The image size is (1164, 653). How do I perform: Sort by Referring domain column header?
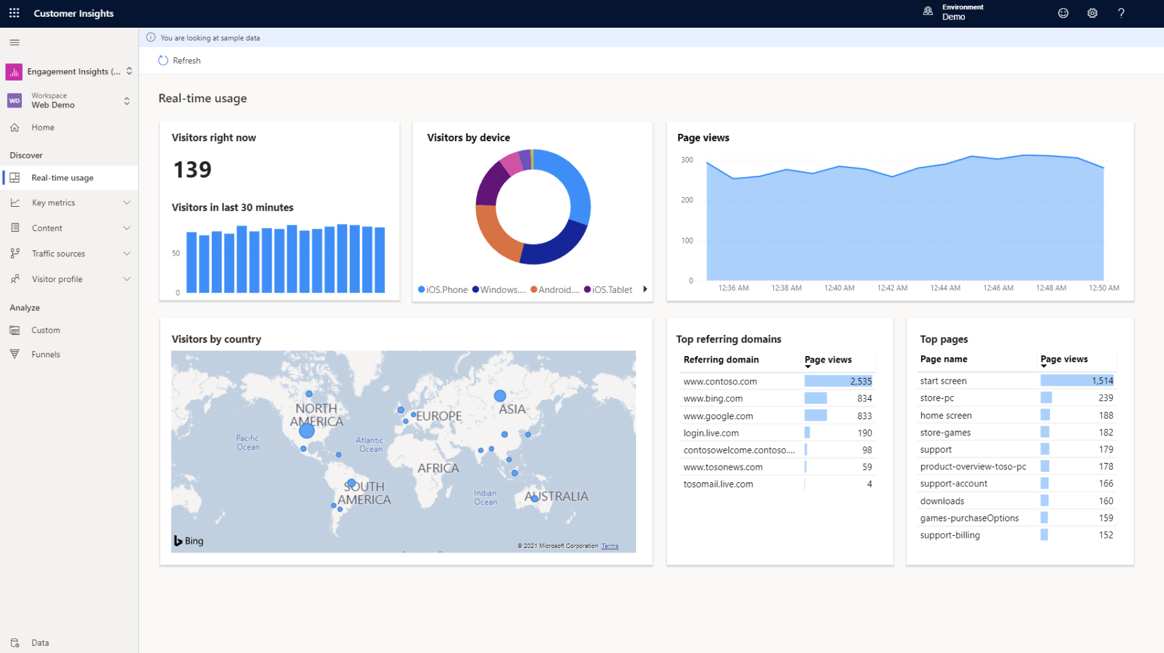pos(721,360)
